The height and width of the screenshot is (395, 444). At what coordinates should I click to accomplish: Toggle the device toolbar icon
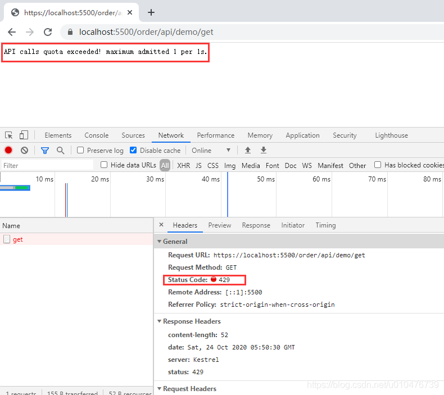pyautogui.click(x=24, y=135)
